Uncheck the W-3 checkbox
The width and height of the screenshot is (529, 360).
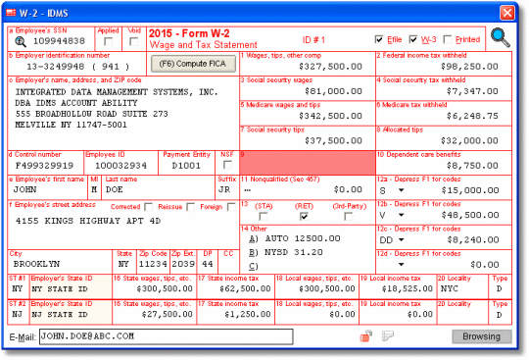[413, 39]
